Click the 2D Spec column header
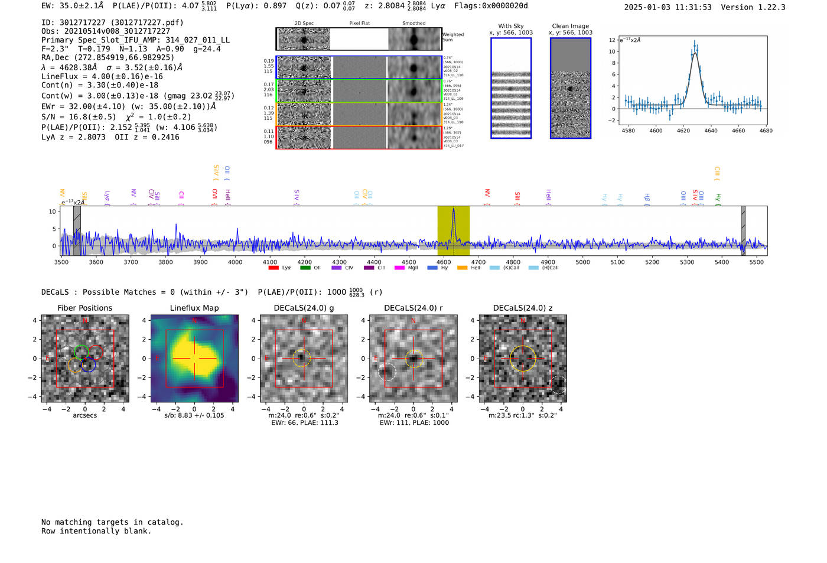The height and width of the screenshot is (563, 827). point(304,23)
